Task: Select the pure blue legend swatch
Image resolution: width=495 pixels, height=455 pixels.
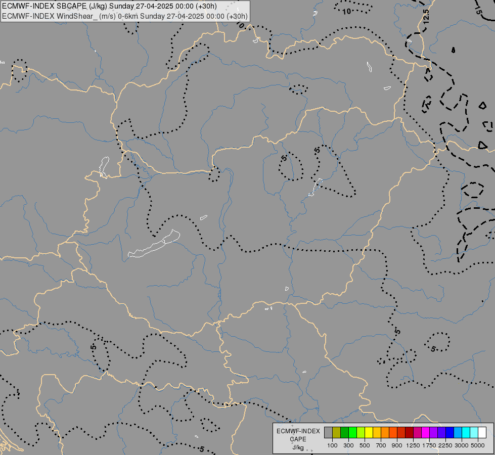Action: 450,432
